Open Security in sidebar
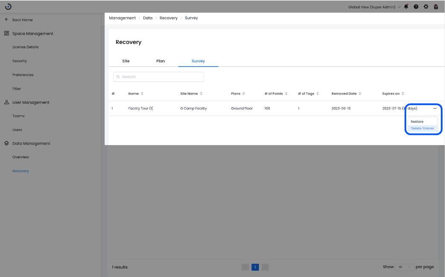 (20, 61)
